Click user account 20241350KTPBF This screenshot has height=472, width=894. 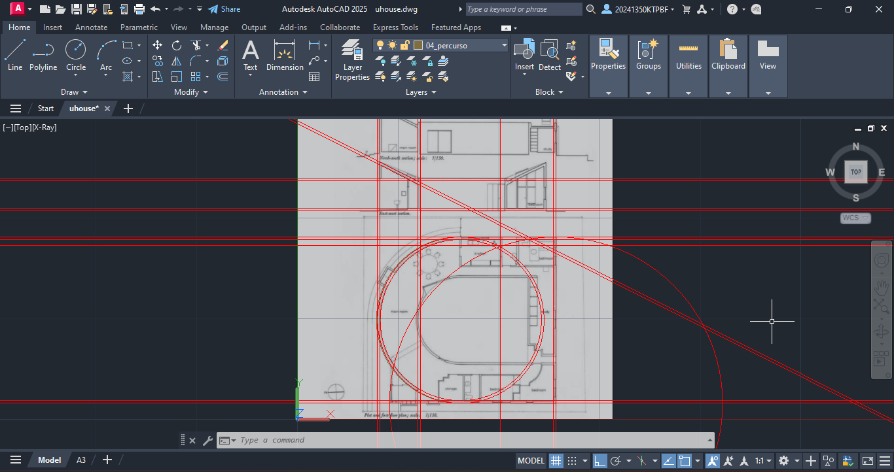tap(639, 9)
